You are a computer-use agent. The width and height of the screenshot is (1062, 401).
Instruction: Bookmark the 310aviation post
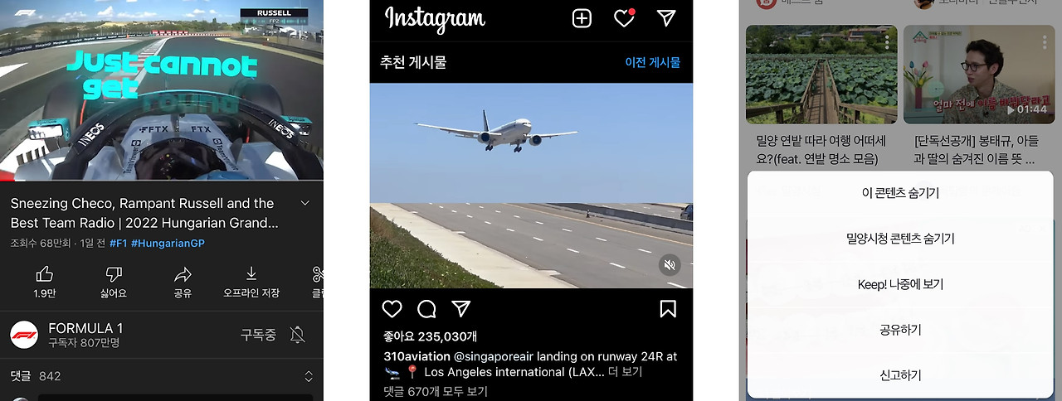pyautogui.click(x=668, y=309)
